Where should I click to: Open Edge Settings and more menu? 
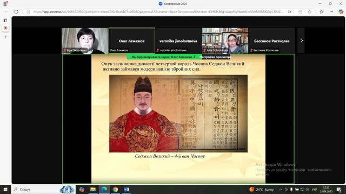point(331,12)
